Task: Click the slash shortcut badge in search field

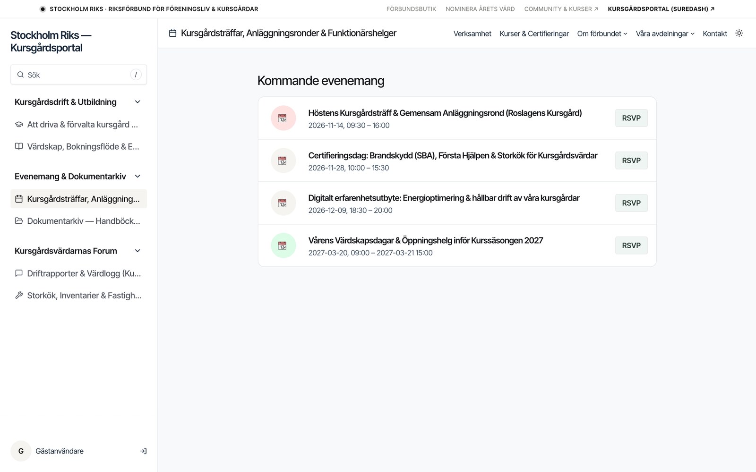Action: 136,75
